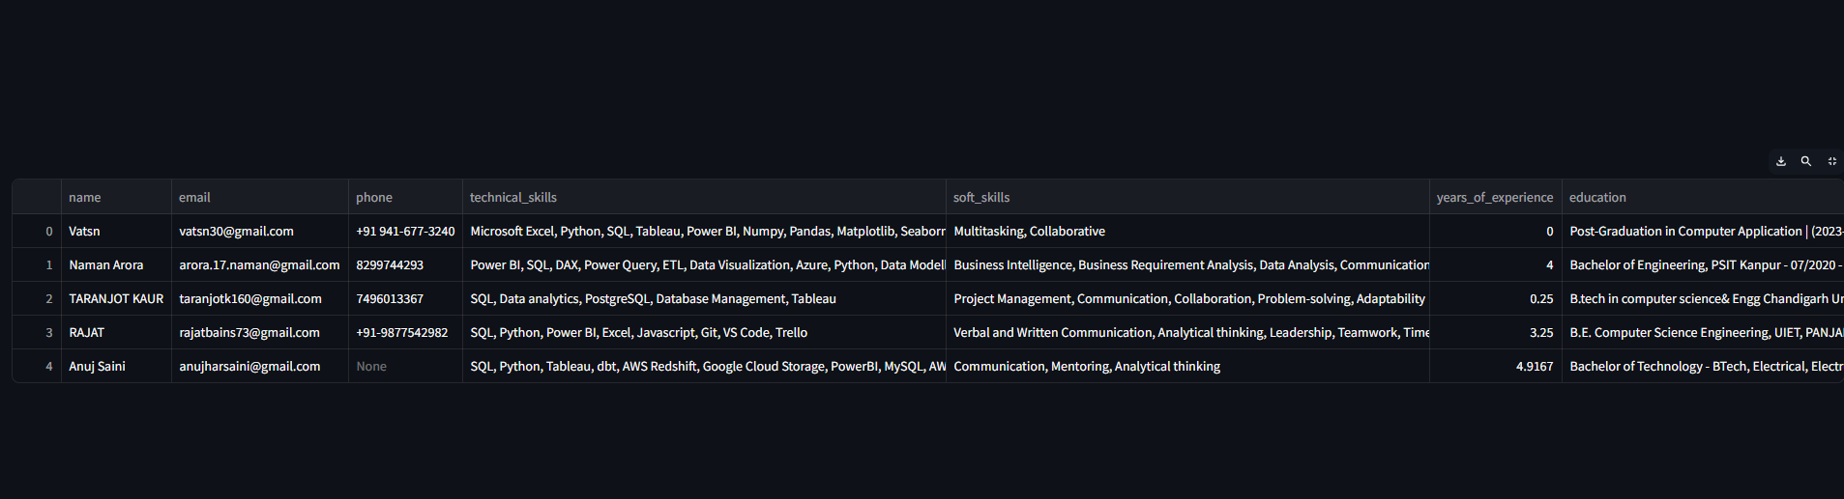Select the TARANJOT KAUR name cell

pos(116,298)
